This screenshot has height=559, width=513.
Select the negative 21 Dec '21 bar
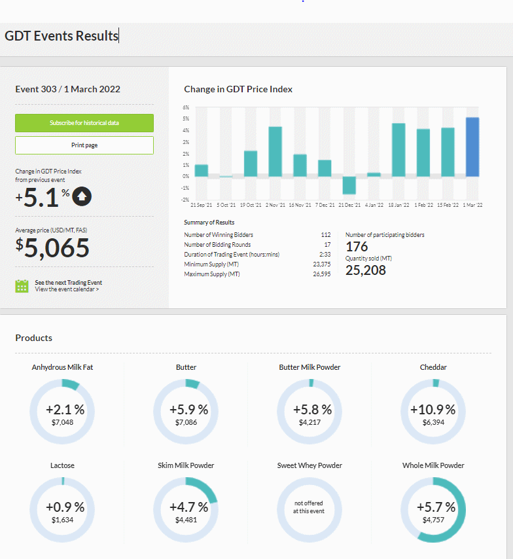(349, 185)
